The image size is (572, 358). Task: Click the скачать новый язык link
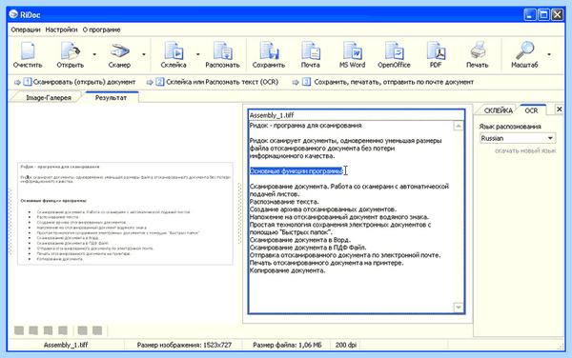click(x=525, y=150)
